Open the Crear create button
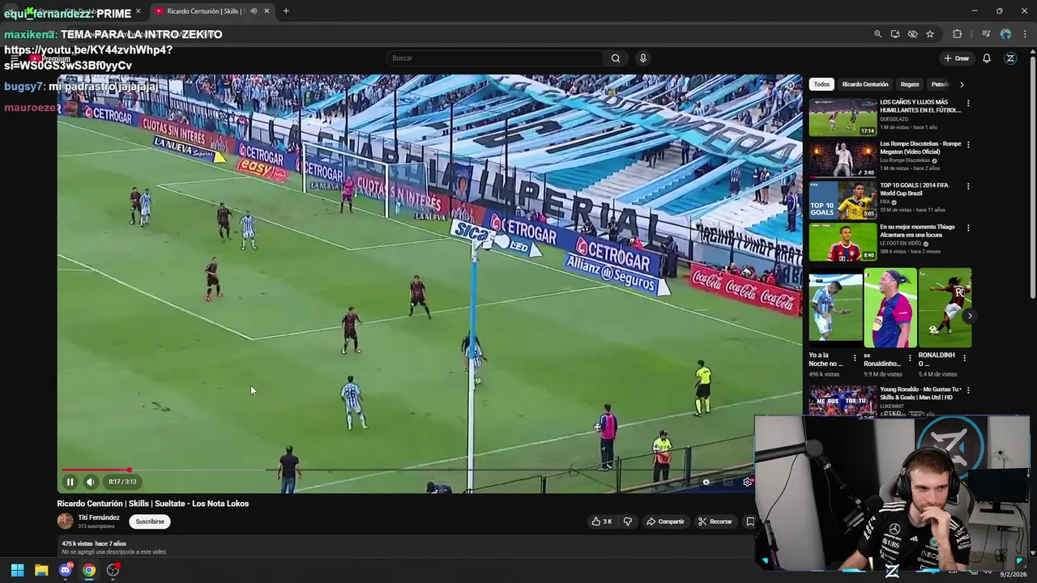This screenshot has height=583, width=1037. click(x=956, y=58)
